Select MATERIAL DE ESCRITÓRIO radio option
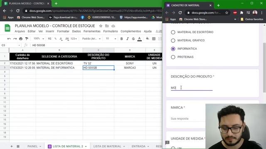 [173, 32]
